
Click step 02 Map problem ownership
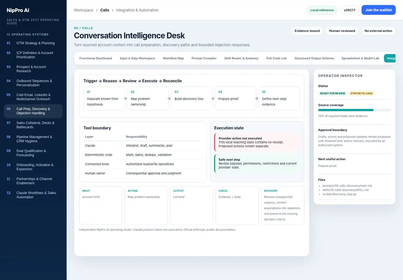(x=148, y=98)
